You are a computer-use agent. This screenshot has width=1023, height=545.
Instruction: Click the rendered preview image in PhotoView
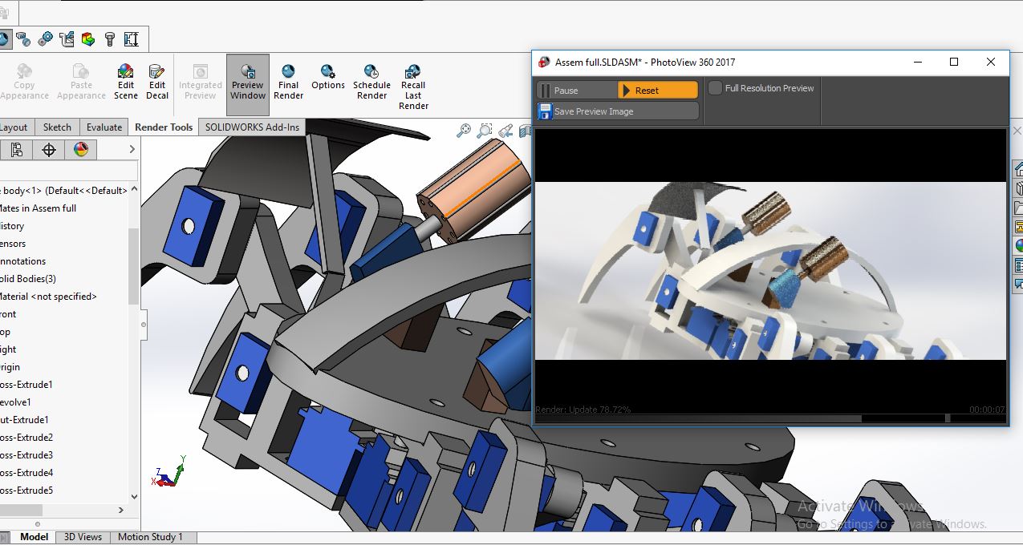coord(770,271)
